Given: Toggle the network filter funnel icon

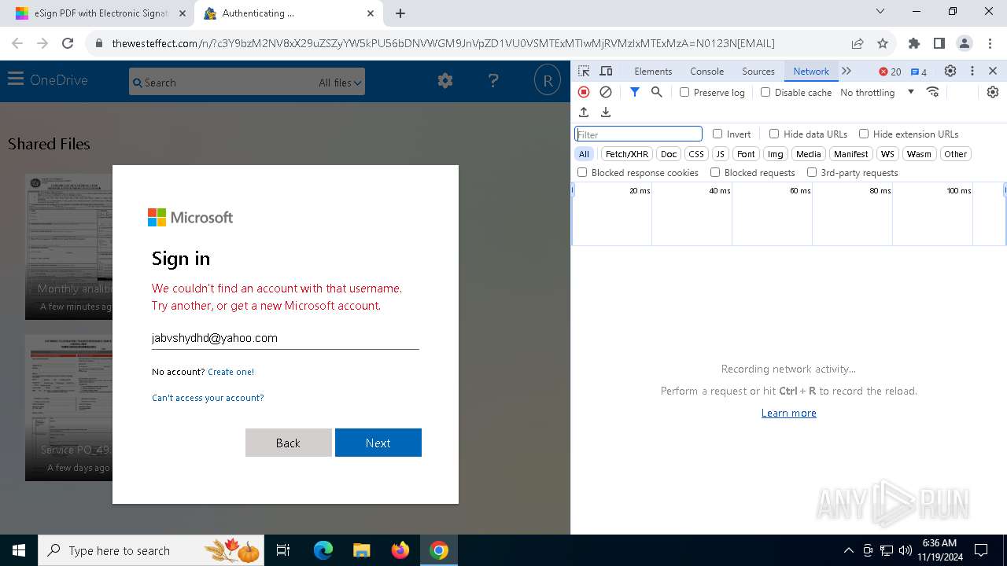Looking at the screenshot, I should [x=635, y=92].
